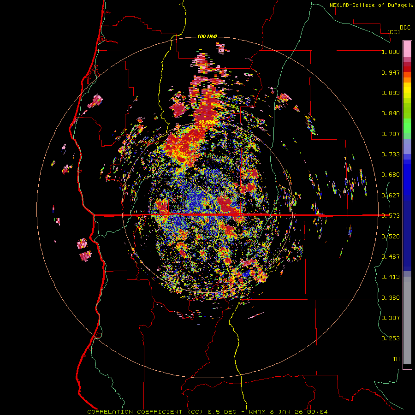
Task: Click the pink top segment of color bar
Action: point(407,49)
